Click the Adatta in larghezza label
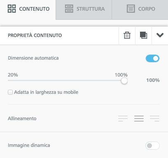Screen dimensions: 168x158 coord(46,92)
